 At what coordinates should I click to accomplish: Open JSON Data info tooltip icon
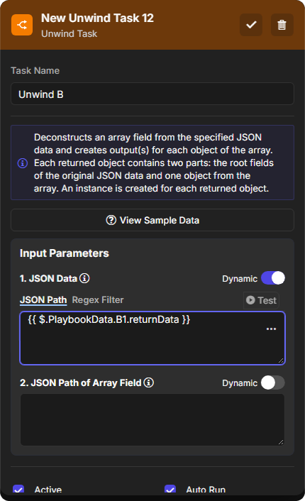point(84,278)
